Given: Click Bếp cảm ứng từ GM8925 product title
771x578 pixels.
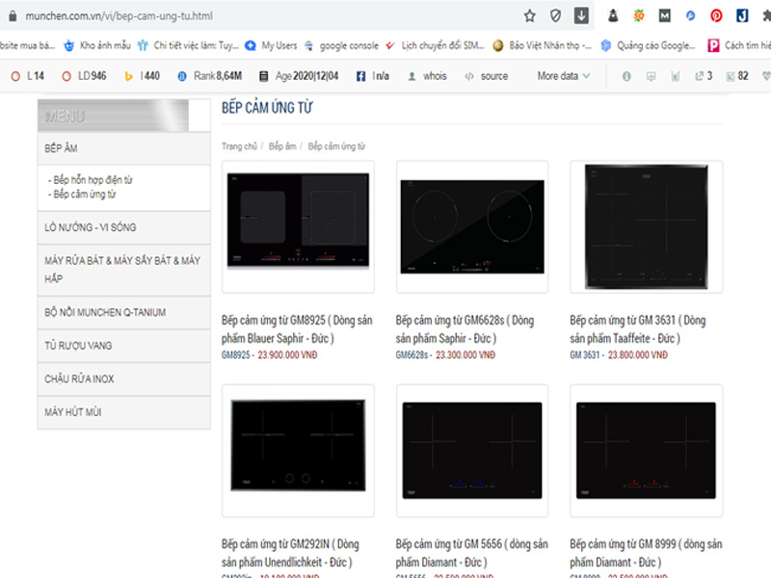Looking at the screenshot, I should pyautogui.click(x=297, y=329).
